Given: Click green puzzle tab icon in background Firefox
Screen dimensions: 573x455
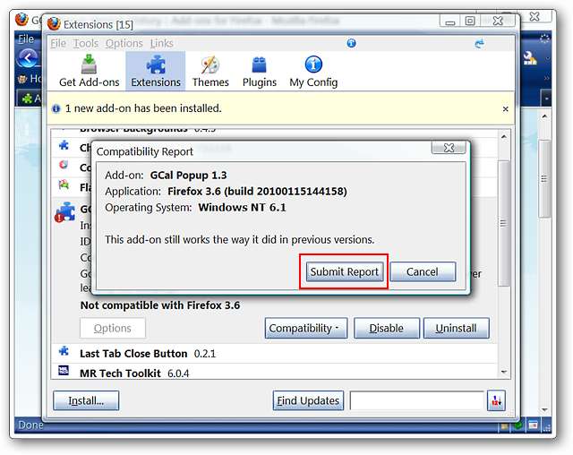Looking at the screenshot, I should tap(27, 99).
